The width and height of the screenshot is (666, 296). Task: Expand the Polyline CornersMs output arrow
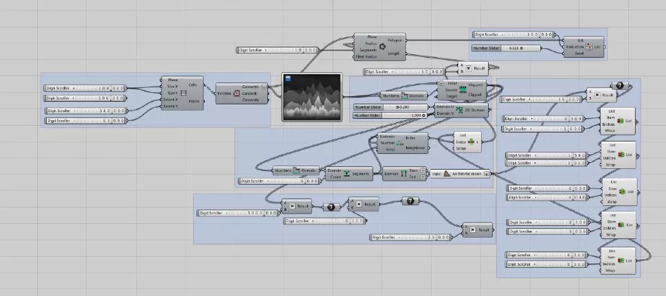tap(263, 87)
